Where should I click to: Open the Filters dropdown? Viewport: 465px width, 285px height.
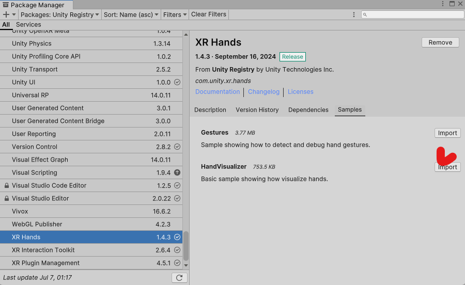175,14
